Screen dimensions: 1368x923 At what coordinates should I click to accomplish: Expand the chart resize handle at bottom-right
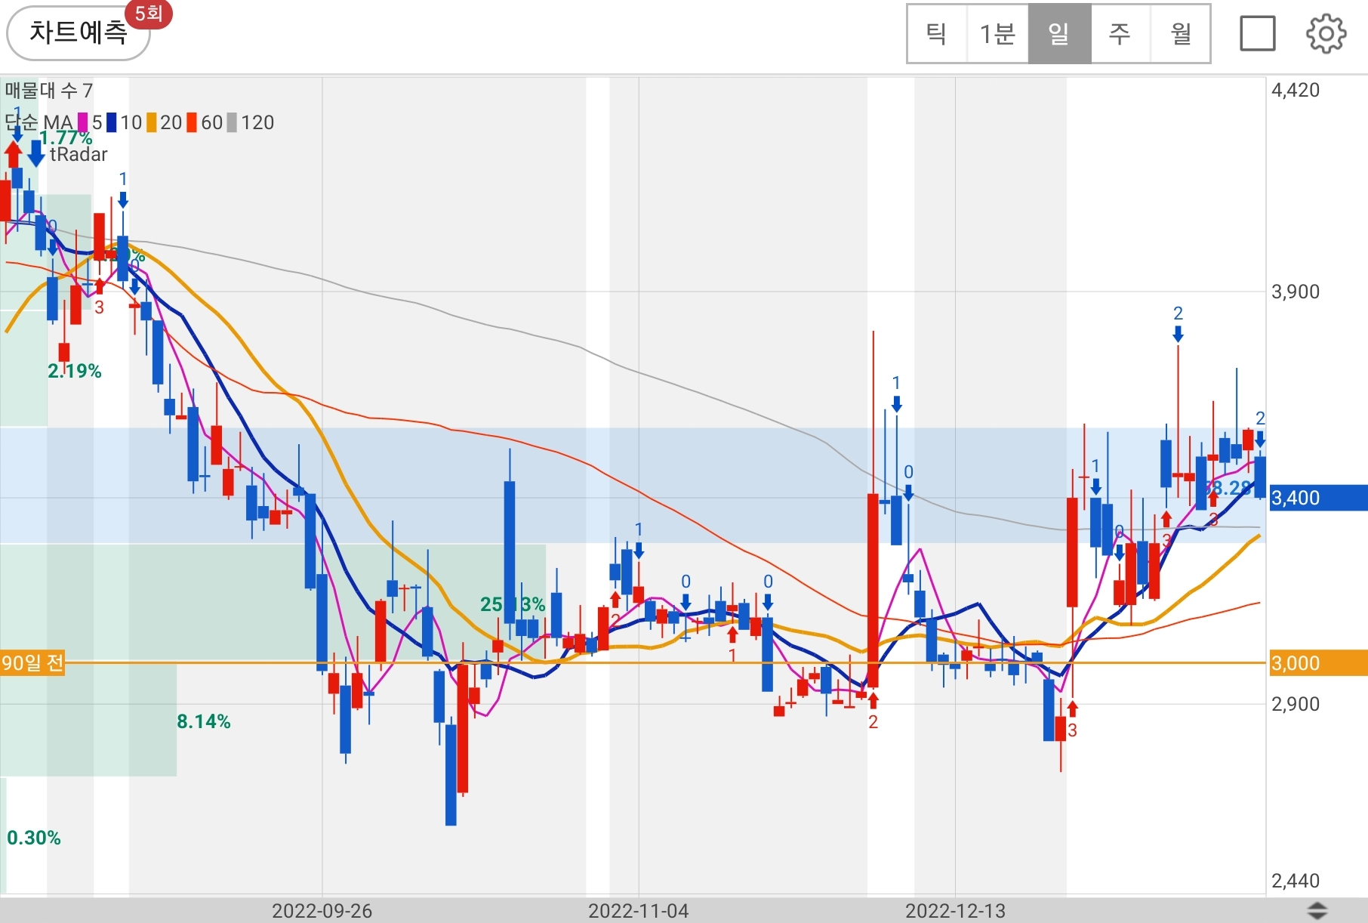click(1317, 911)
